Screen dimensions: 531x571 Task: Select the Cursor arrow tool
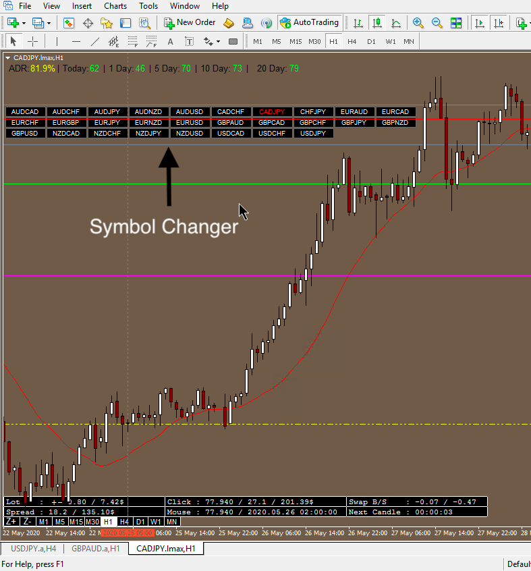(x=13, y=42)
